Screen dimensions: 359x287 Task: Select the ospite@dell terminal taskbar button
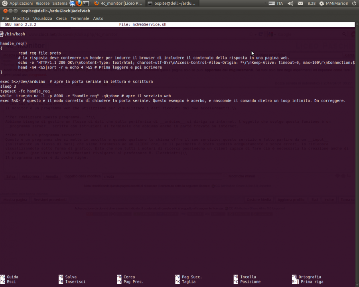coord(172,3)
